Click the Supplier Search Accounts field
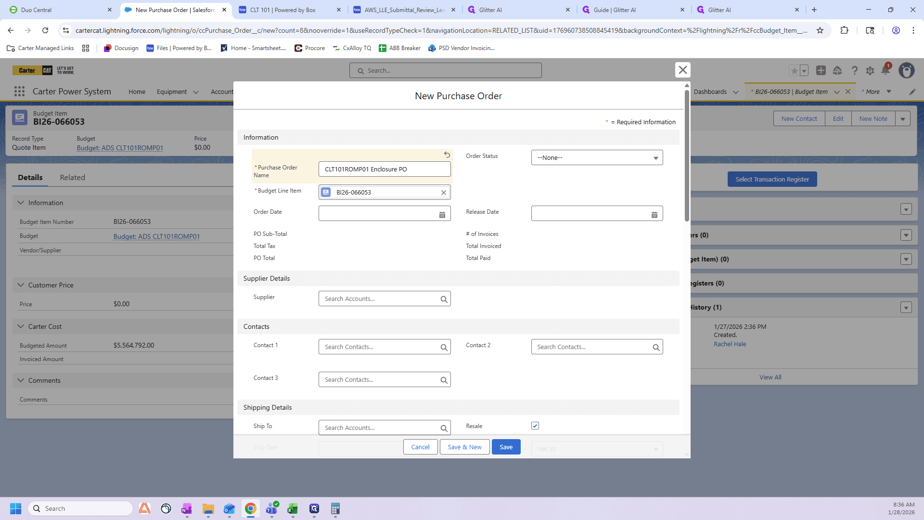Screen dimensions: 924x520 pos(385,299)
